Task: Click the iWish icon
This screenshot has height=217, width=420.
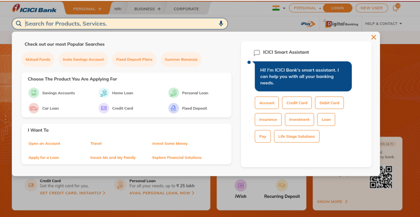Action: click(241, 185)
